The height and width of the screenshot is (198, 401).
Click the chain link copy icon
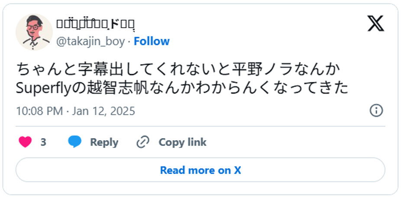142,142
